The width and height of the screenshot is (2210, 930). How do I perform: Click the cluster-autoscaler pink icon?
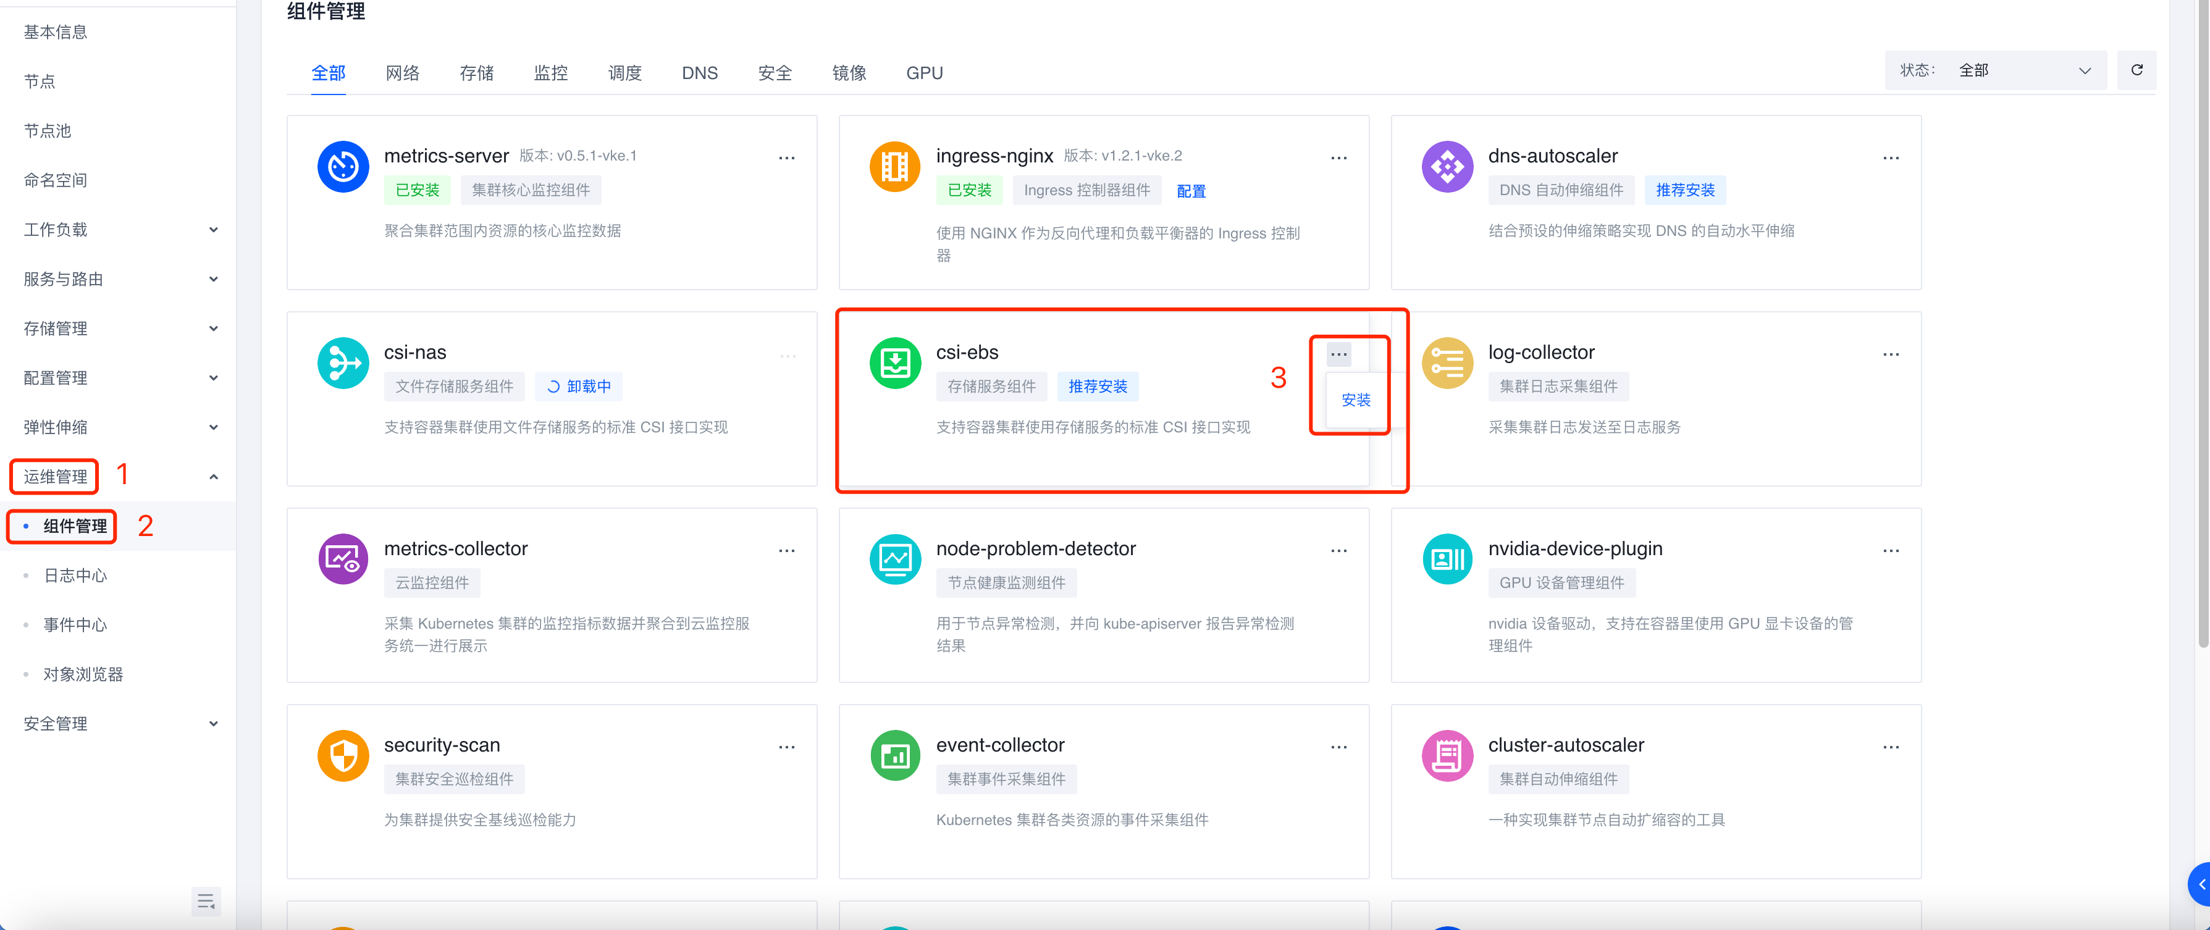point(1447,755)
